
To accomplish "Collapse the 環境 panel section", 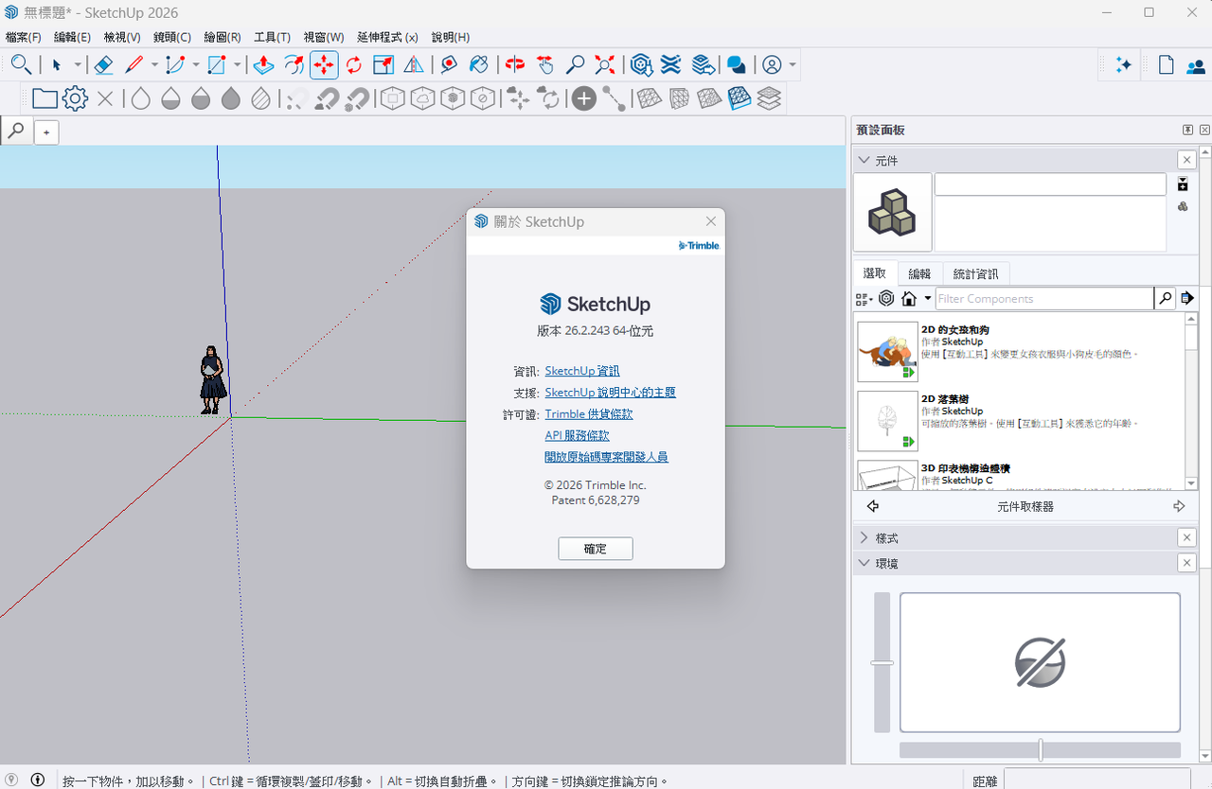I will (x=864, y=563).
